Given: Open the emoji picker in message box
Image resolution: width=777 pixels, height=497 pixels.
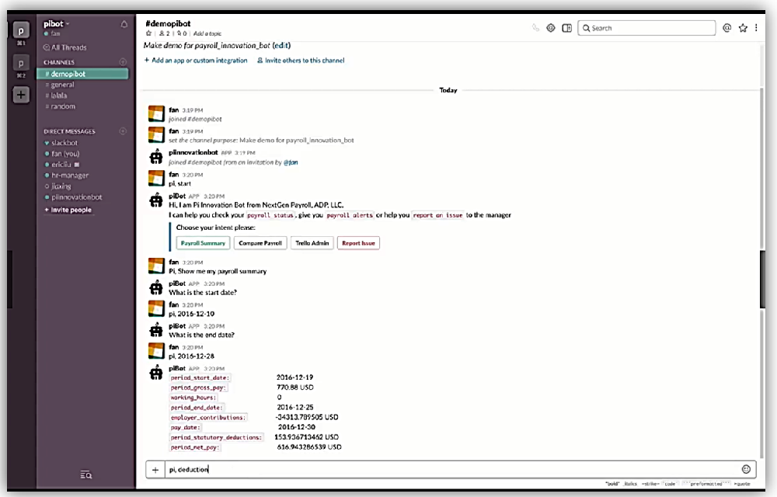Looking at the screenshot, I should pos(747,469).
